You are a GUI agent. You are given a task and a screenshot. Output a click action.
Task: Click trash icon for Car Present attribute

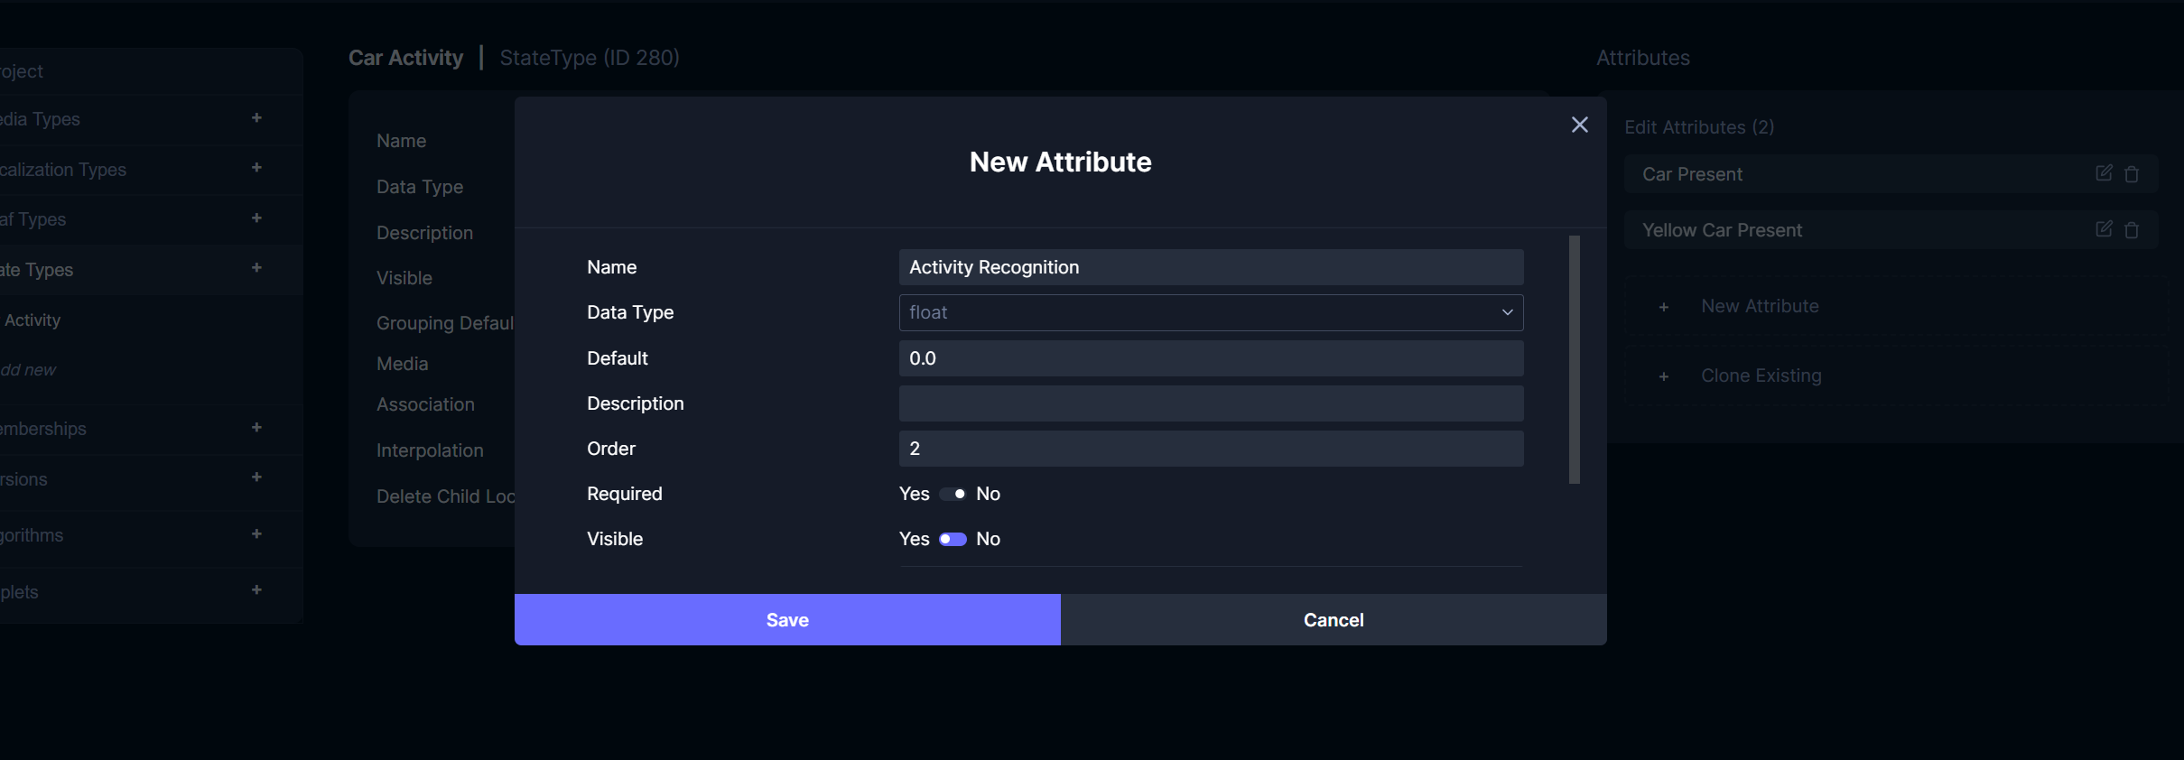(x=2132, y=174)
